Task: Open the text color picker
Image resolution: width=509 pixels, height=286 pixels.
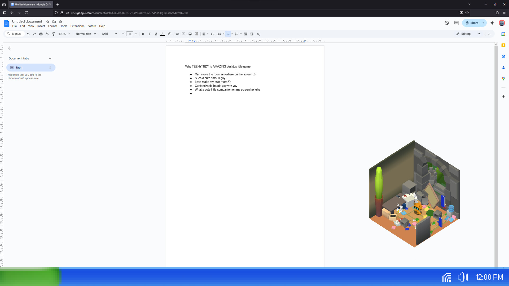Action: pyautogui.click(x=162, y=34)
